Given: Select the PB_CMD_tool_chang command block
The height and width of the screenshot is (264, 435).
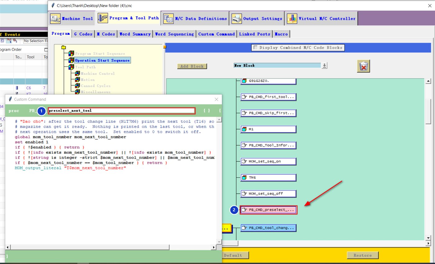Looking at the screenshot, I should pyautogui.click(x=268, y=228).
